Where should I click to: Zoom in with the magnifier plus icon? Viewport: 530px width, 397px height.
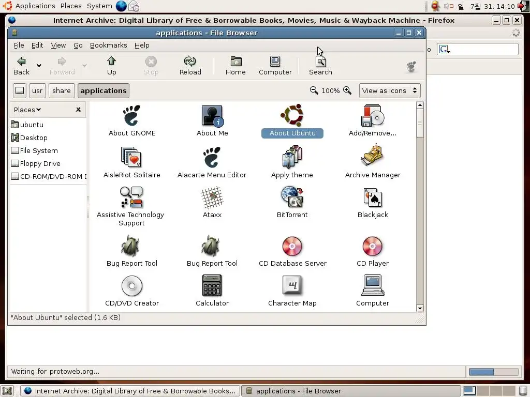click(x=347, y=90)
